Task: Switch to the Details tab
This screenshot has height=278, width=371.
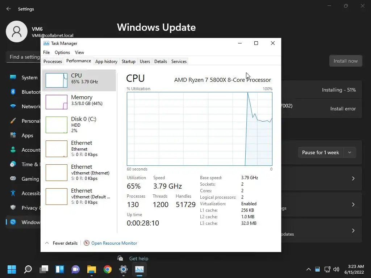Action: pos(161,62)
